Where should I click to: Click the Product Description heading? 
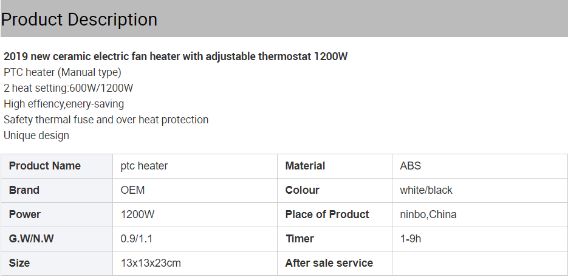pyautogui.click(x=79, y=19)
